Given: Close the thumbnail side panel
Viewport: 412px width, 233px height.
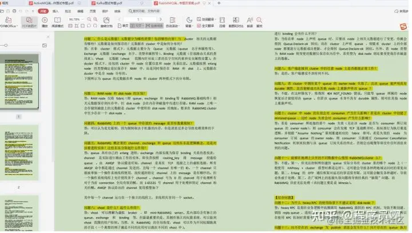Looking at the screenshot, I should (48, 37).
